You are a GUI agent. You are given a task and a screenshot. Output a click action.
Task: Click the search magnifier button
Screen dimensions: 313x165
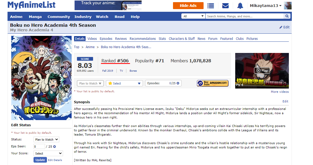287,16
